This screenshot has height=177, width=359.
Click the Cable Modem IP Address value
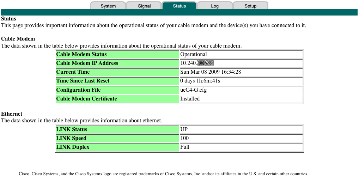197,63
